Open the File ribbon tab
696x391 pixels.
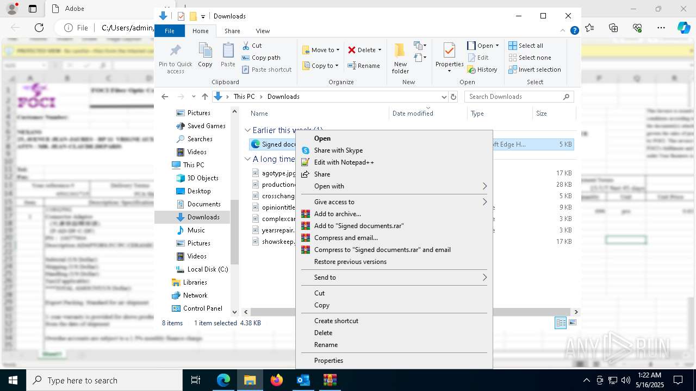(170, 31)
